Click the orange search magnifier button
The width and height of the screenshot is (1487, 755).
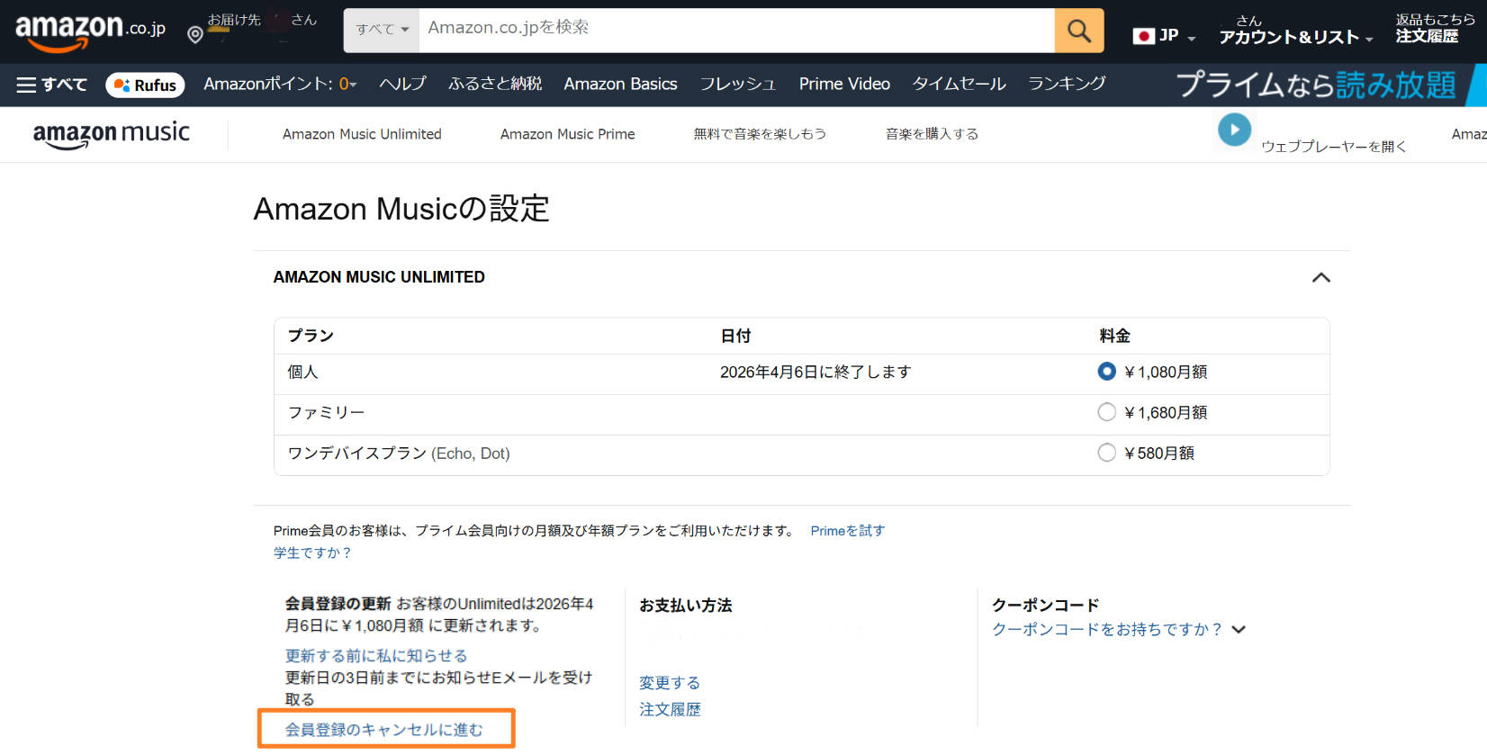coord(1078,31)
